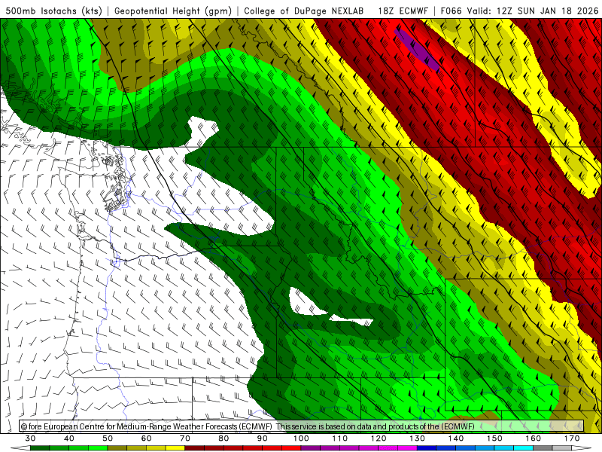Click the bright green swatch ending at 50

click(98, 448)
